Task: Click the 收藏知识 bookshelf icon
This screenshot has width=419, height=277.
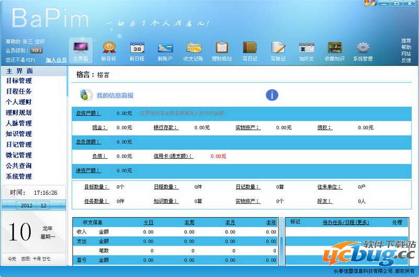Action: pos(335,48)
